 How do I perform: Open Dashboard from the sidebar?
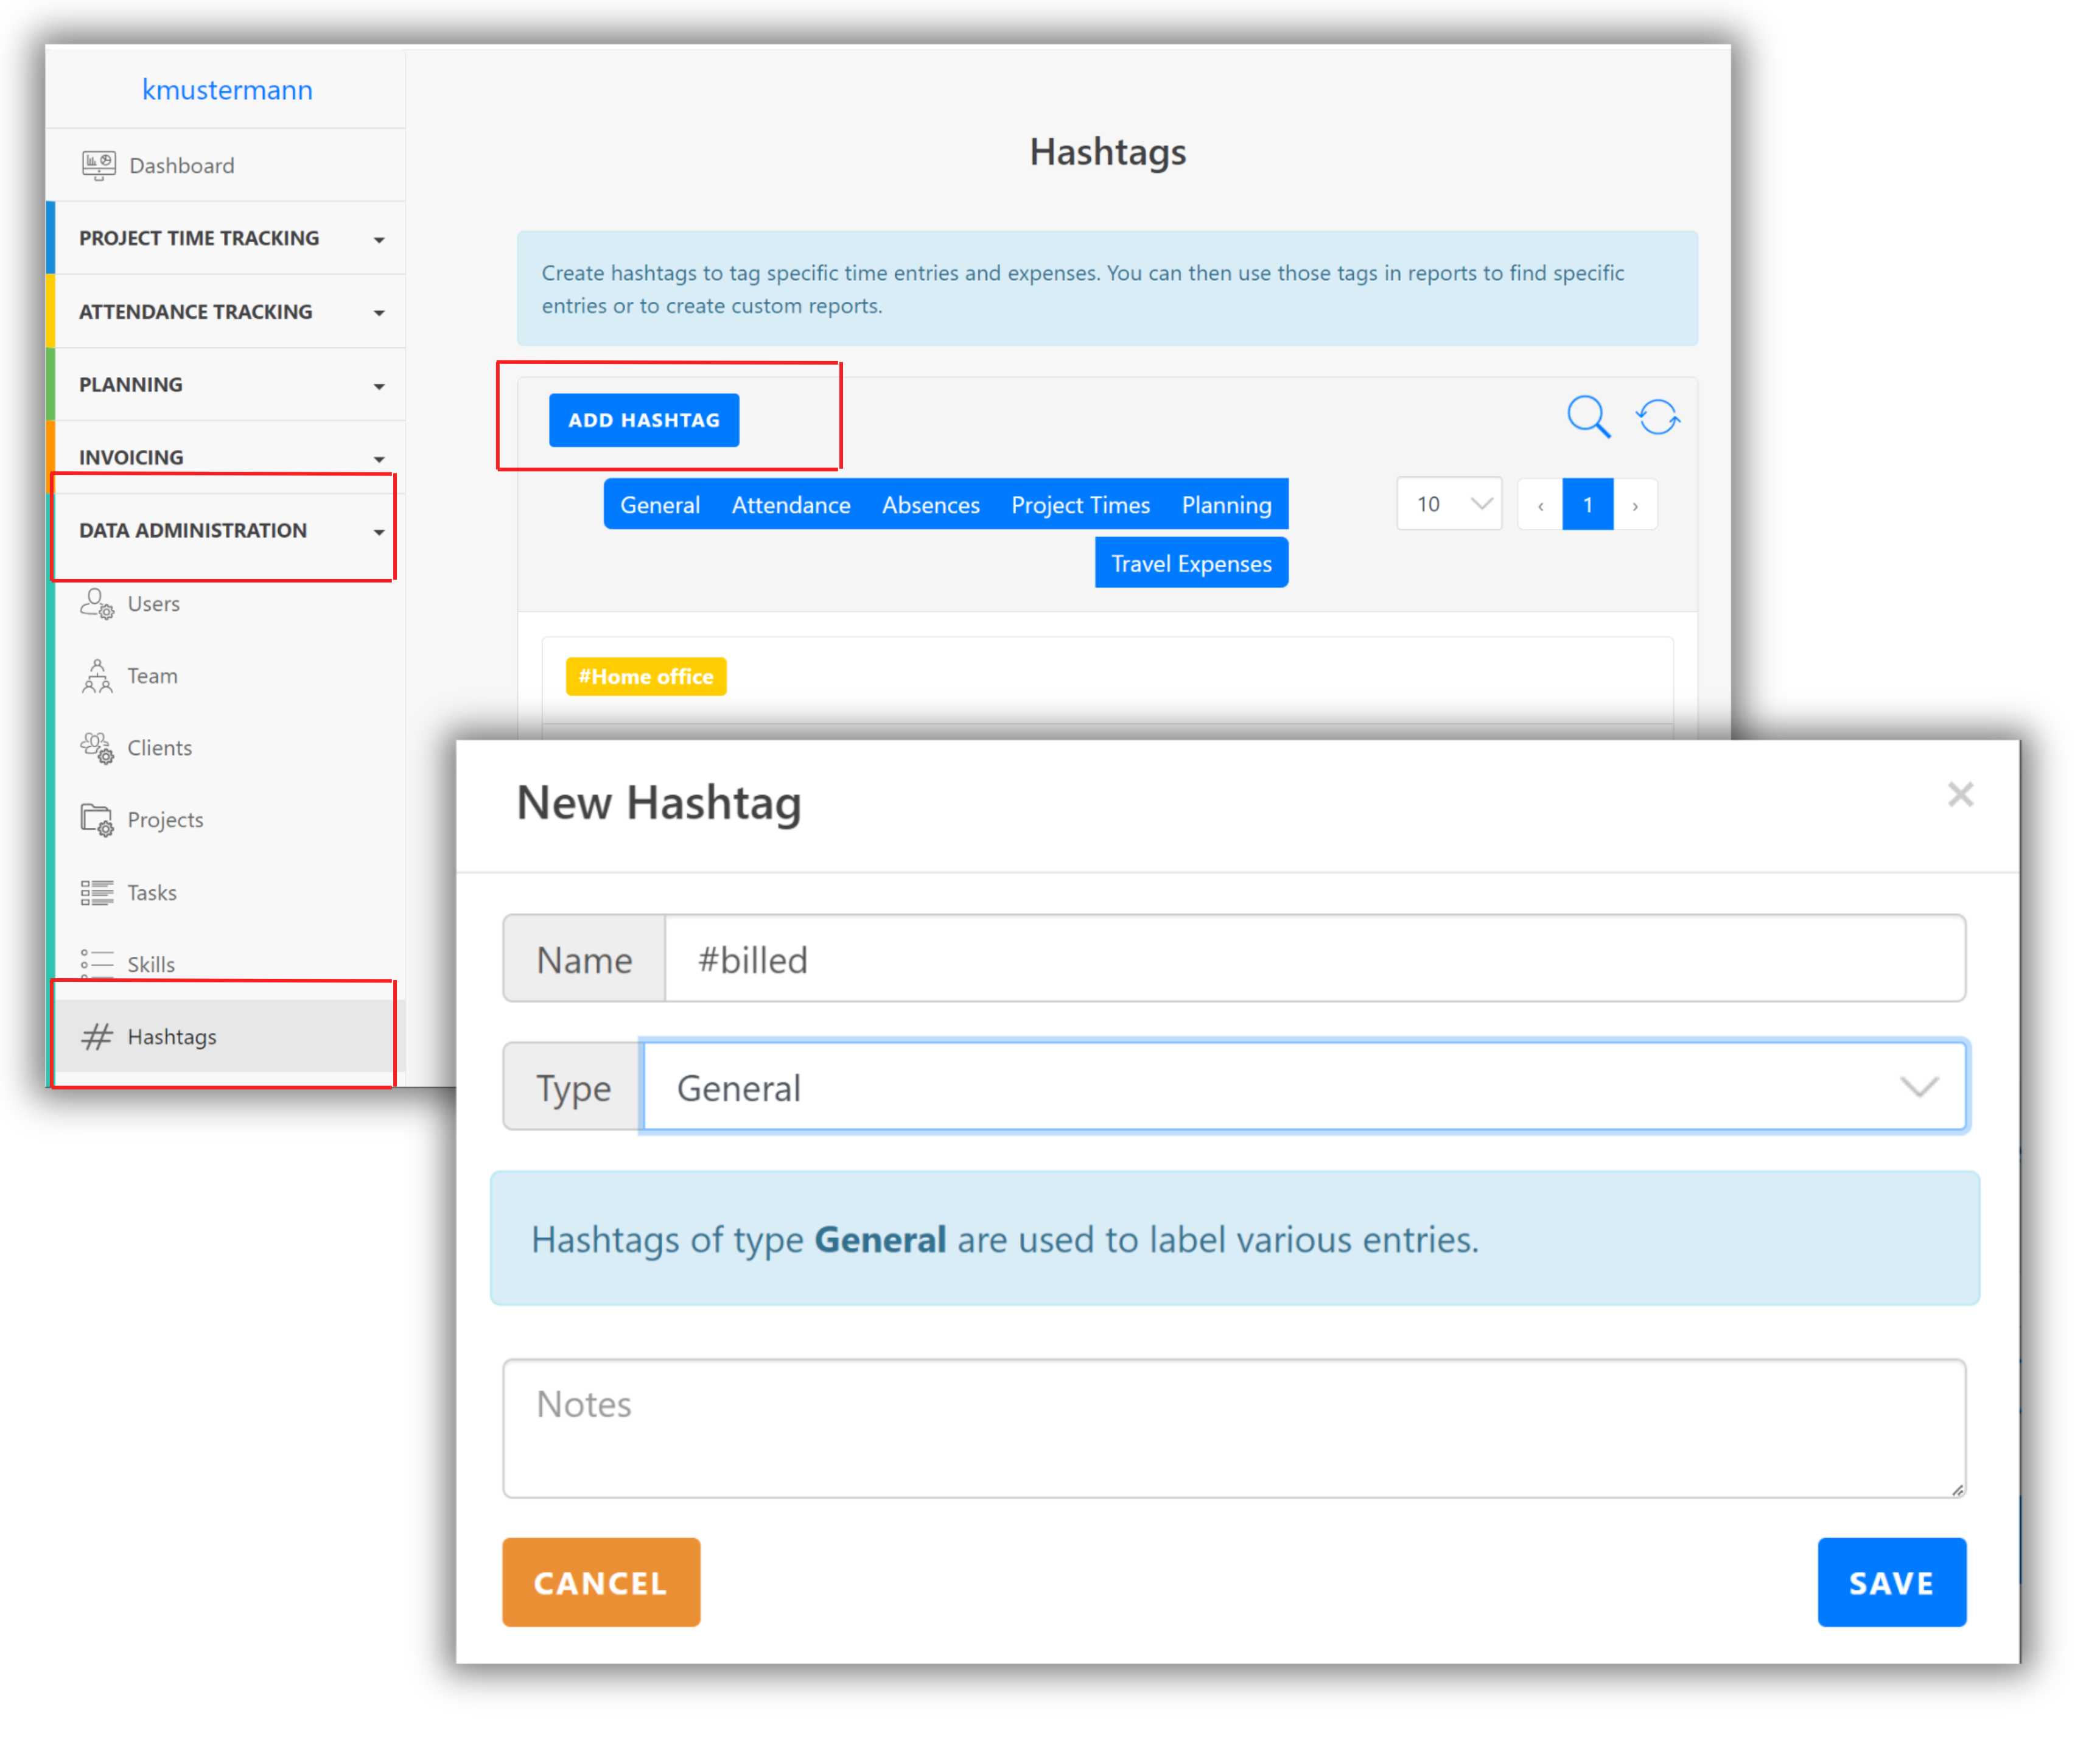(x=181, y=165)
